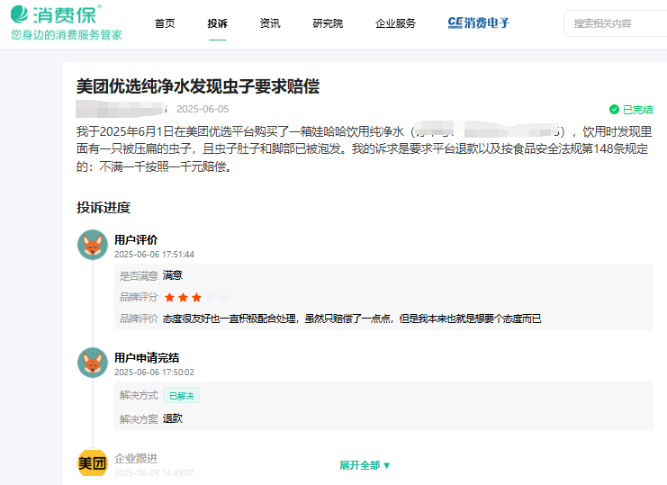The width and height of the screenshot is (667, 485).
Task: Click the 满意 satisfaction value
Action: tap(172, 275)
